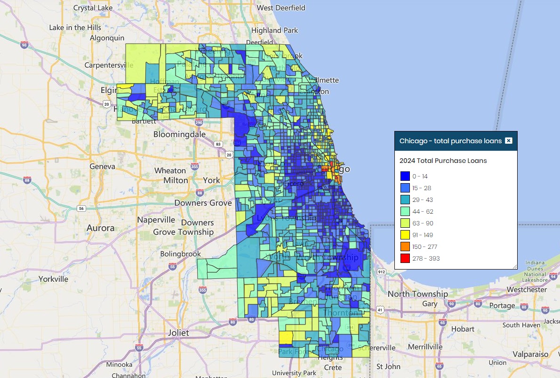Click the "91 - 149" range label
This screenshot has width=560, height=378.
[x=423, y=235]
